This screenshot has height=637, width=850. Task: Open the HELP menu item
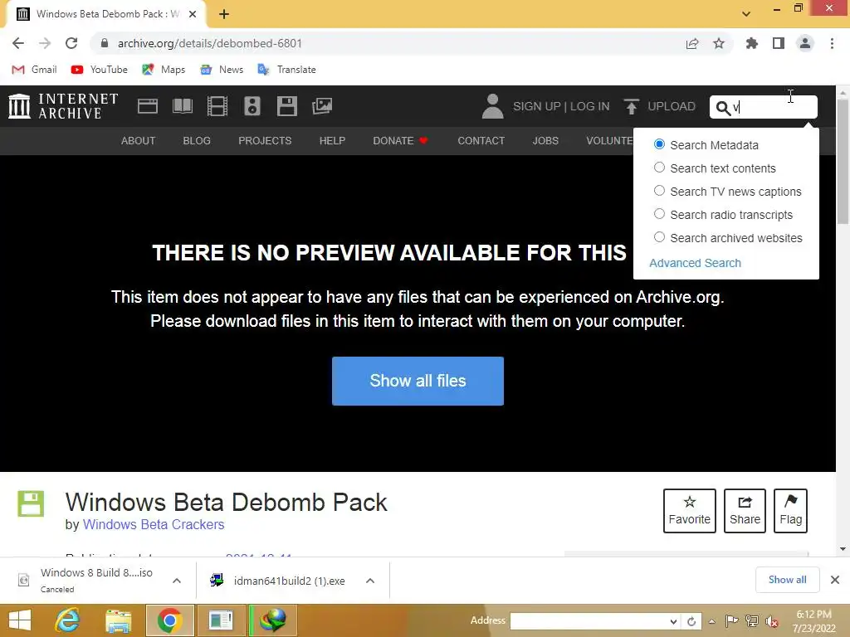point(332,141)
